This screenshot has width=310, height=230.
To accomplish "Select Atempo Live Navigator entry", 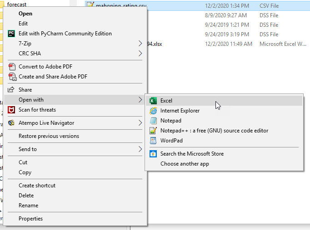I will click(x=75, y=123).
